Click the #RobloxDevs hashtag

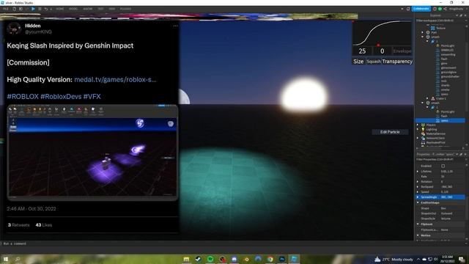tap(61, 97)
